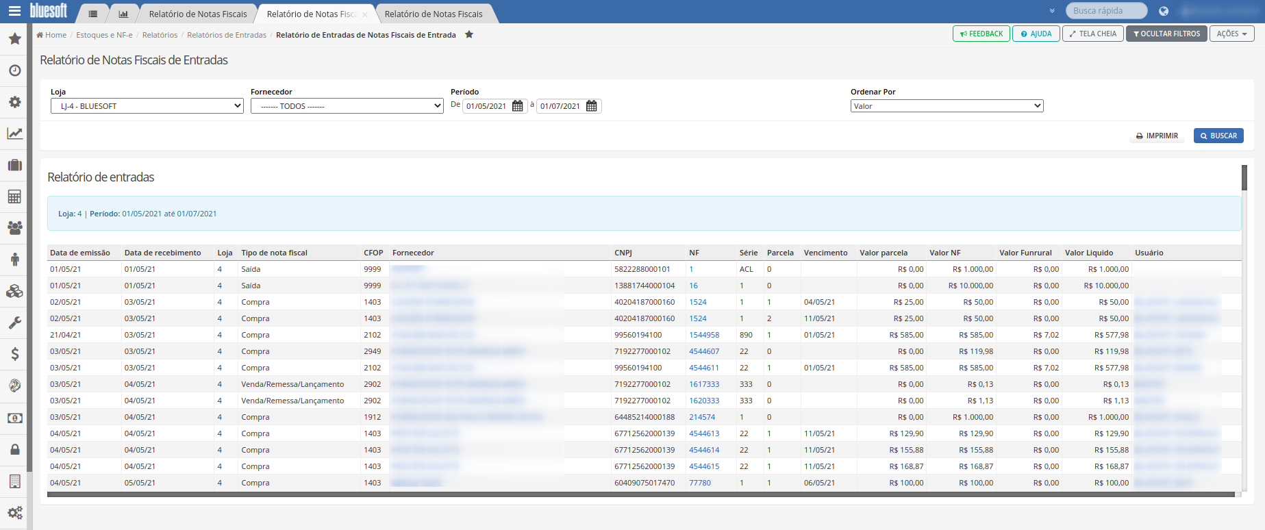Click the Busca rápida search field
This screenshot has height=530, width=1265.
[1106, 11]
